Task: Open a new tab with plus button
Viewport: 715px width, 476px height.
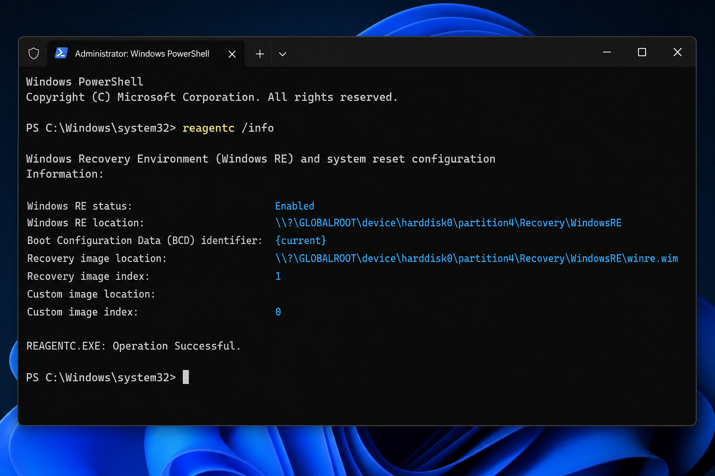Action: coord(260,54)
